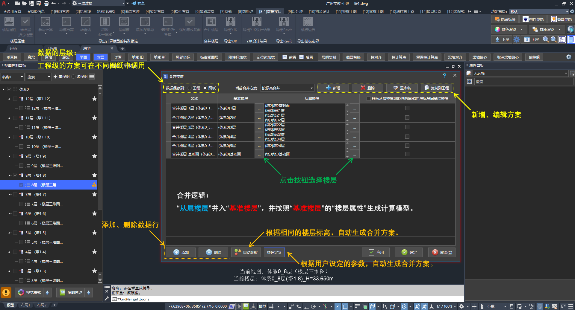Toggle checkbox for 12层 楼层三维 item
Viewport: 575px width, 310px height.
click(x=21, y=108)
